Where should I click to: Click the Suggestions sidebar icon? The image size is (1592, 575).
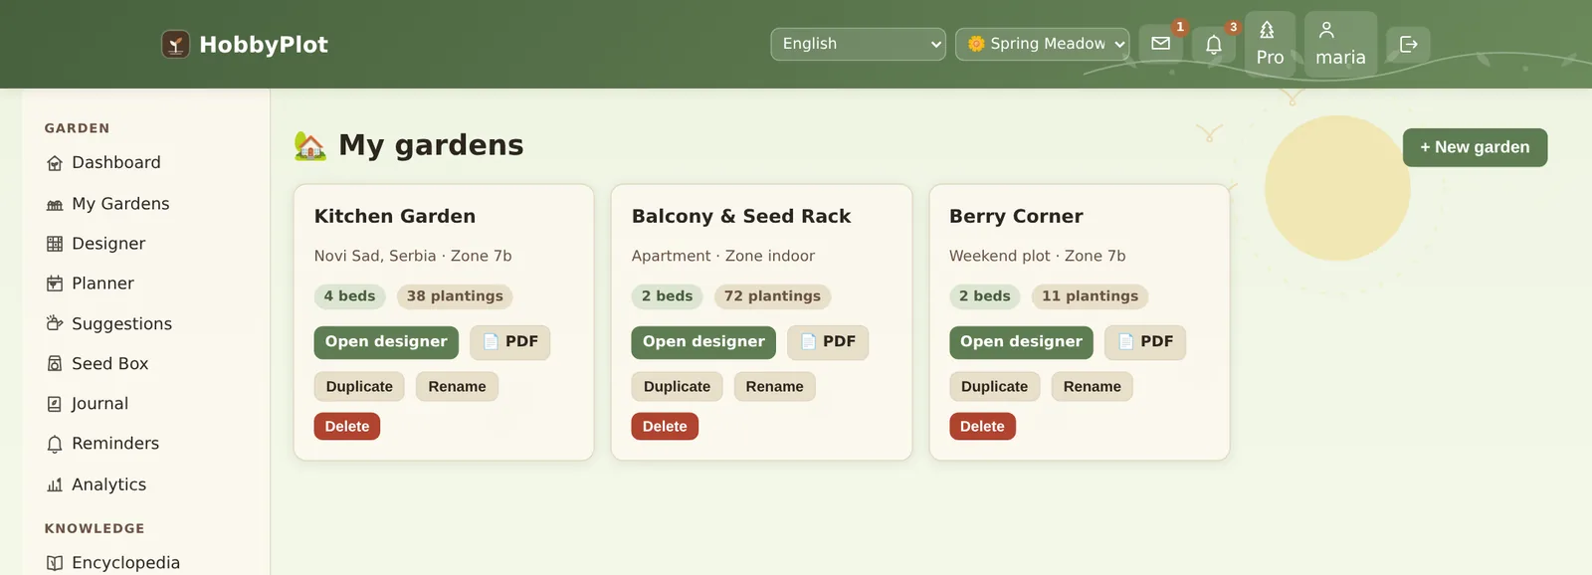[x=55, y=323]
